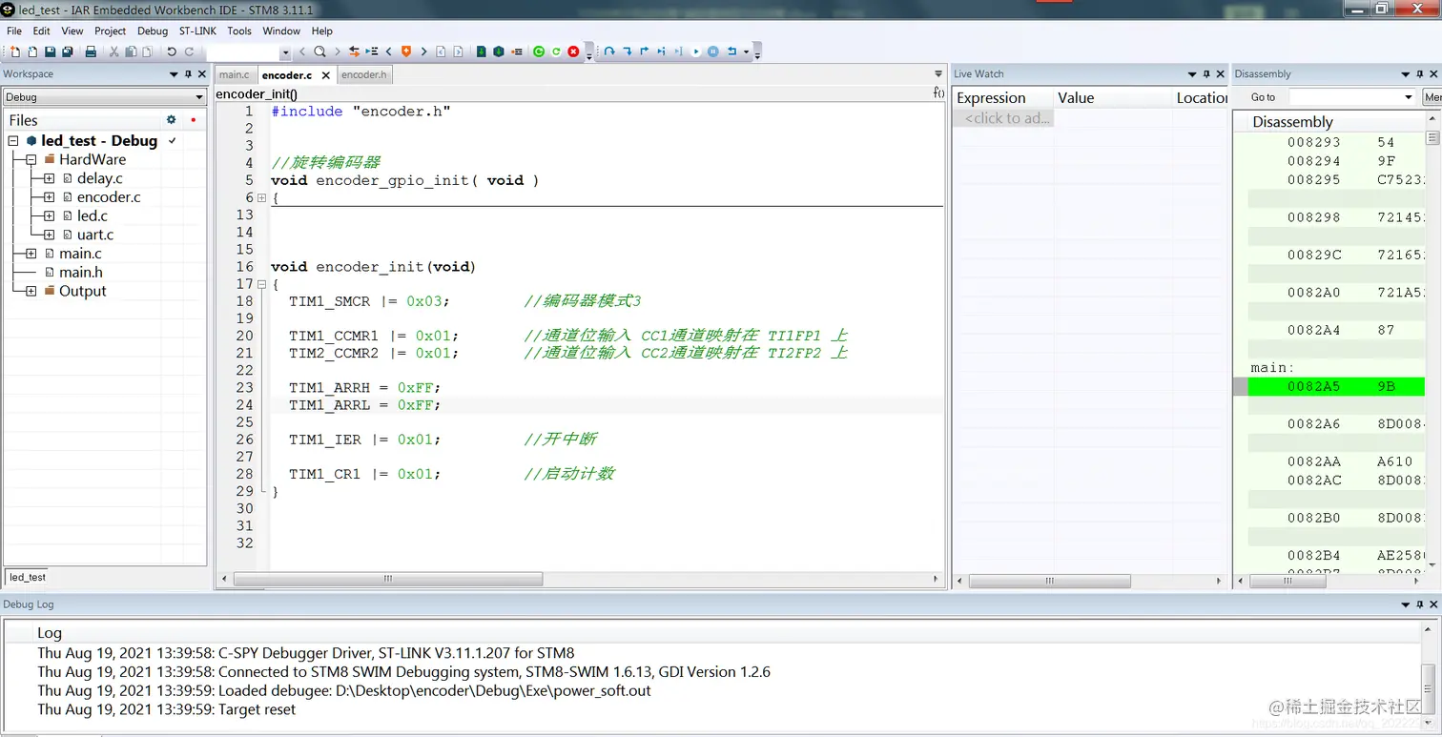Screen dimensions: 1442x737
Task: Collapse the encoder_init function at line 17
Action: coord(262,284)
